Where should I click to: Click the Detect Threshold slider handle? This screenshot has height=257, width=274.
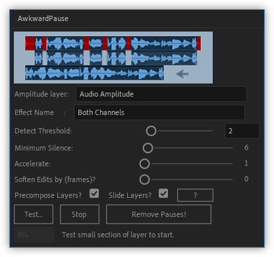click(x=151, y=131)
